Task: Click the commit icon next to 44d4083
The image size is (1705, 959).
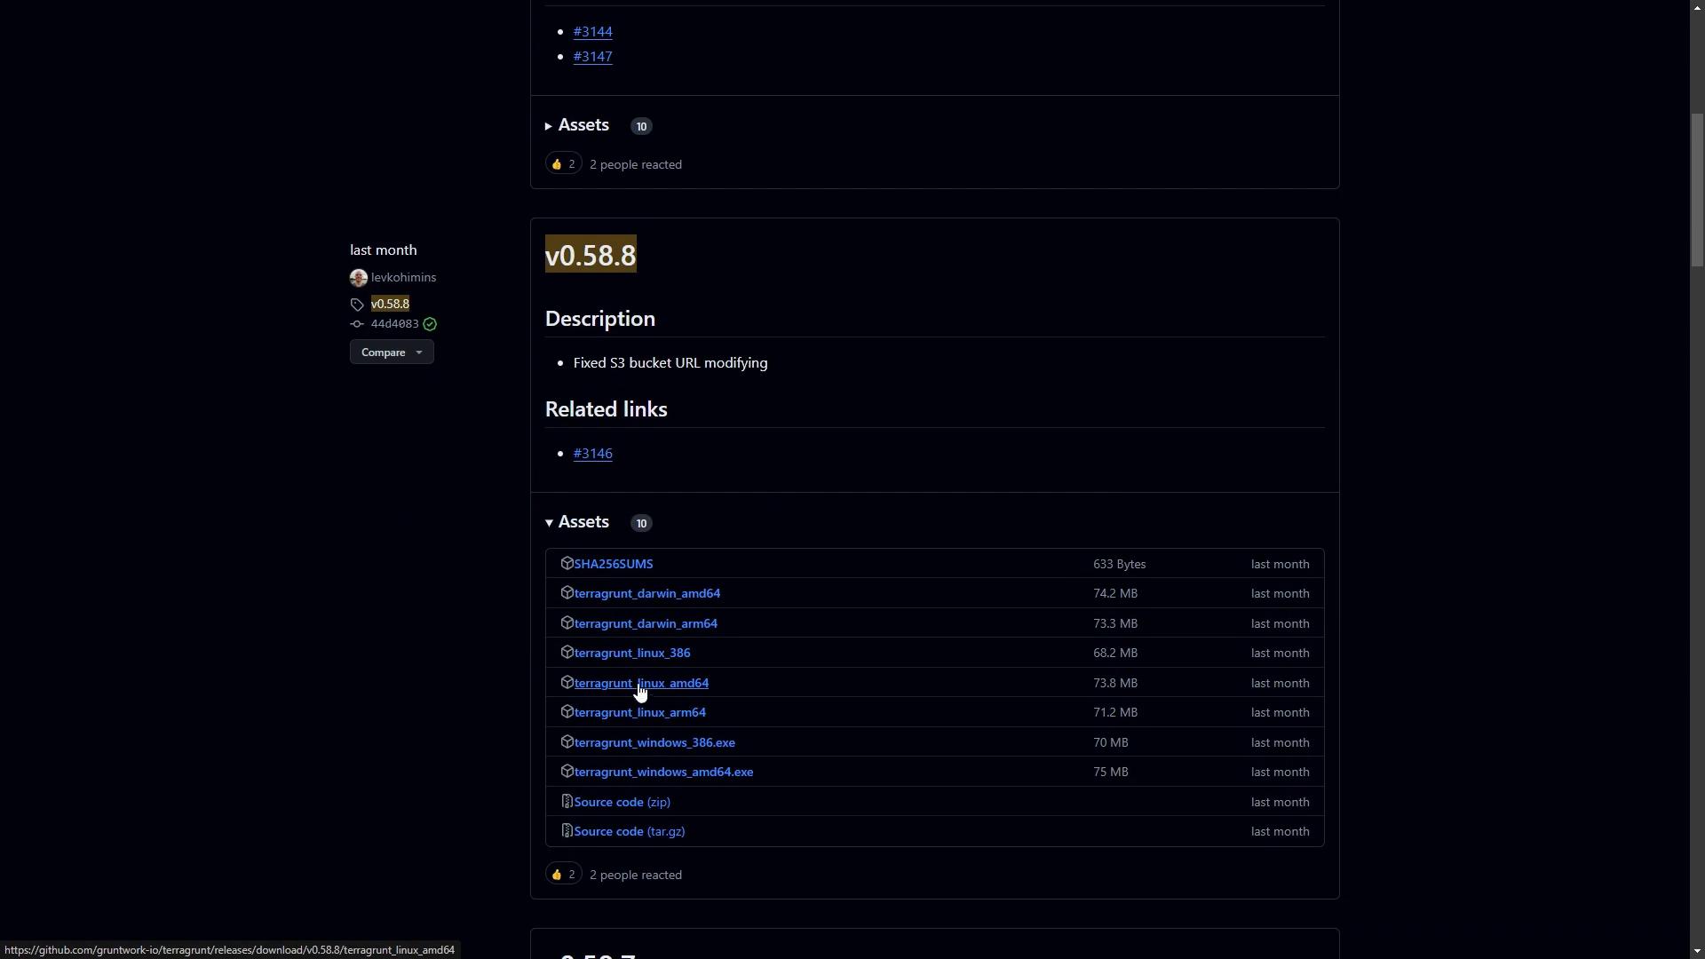Action: [357, 324]
